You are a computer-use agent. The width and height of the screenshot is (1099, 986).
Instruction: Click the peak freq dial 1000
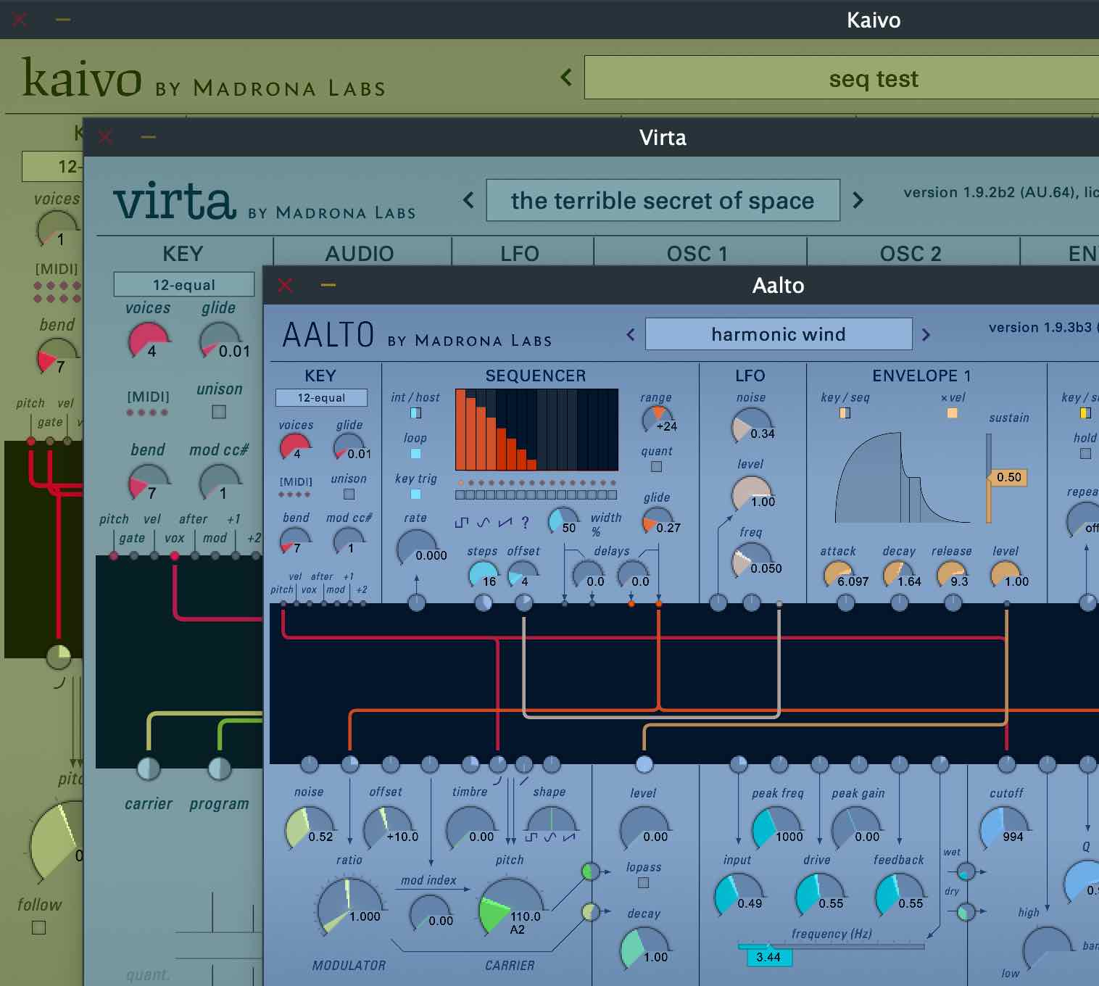click(777, 827)
